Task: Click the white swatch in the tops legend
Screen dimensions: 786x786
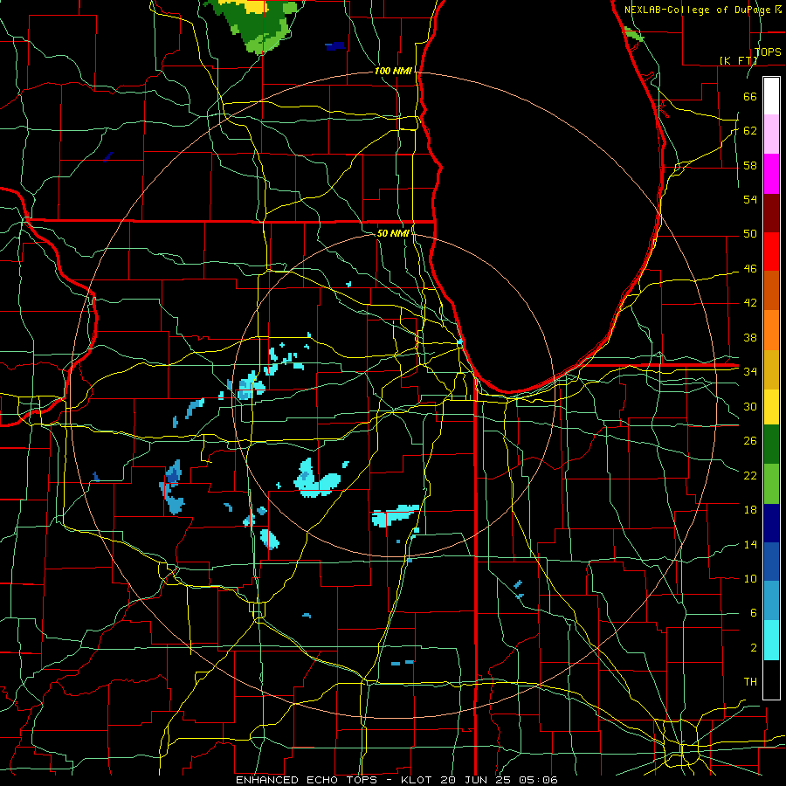Action: tap(771, 96)
